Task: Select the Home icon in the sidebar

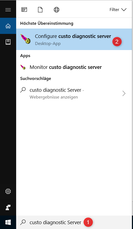Action: point(8,26)
